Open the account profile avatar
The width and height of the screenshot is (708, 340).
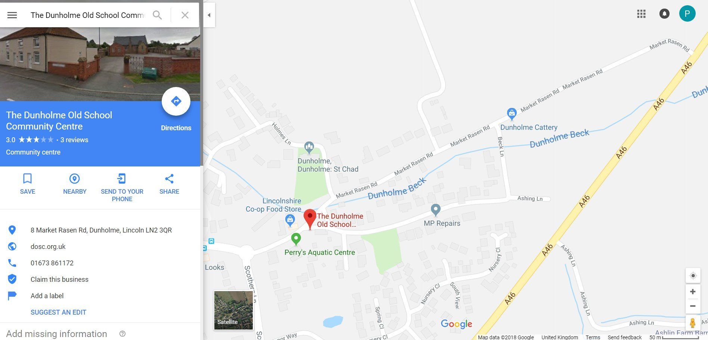[x=687, y=14]
